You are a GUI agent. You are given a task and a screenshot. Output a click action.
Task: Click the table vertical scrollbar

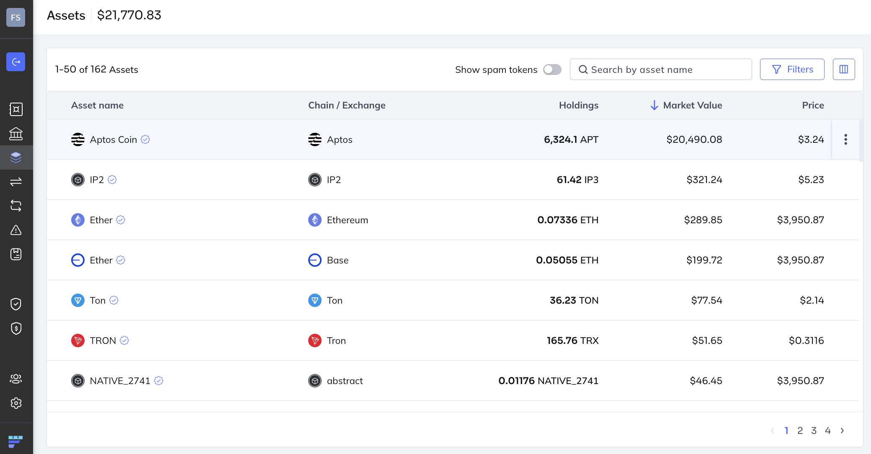(x=861, y=141)
